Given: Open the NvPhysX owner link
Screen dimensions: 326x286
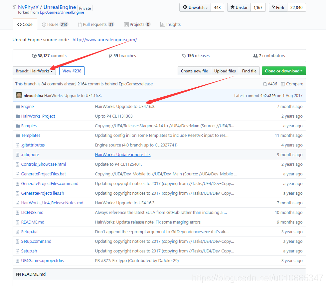Looking at the screenshot, I should [28, 7].
